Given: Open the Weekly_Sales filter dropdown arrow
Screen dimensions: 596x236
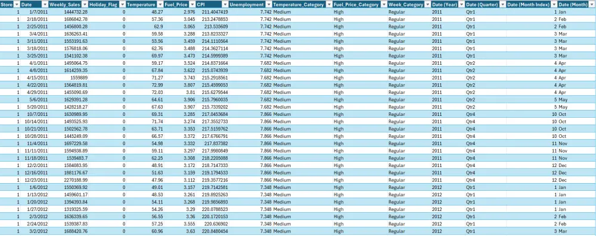Looking at the screenshot, I should tap(85, 5).
